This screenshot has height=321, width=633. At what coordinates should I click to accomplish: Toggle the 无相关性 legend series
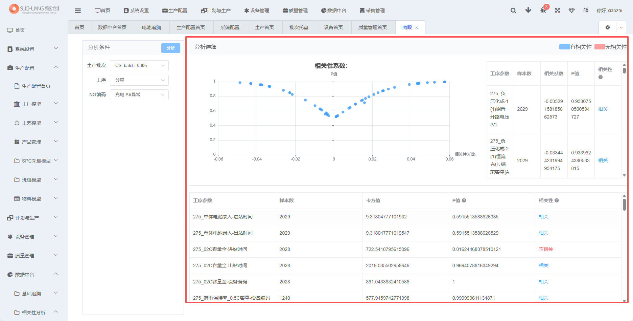[611, 47]
